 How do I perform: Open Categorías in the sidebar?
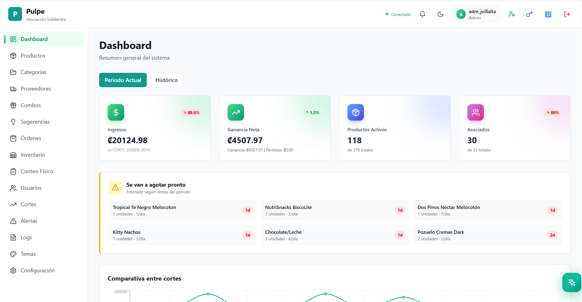coord(44,72)
